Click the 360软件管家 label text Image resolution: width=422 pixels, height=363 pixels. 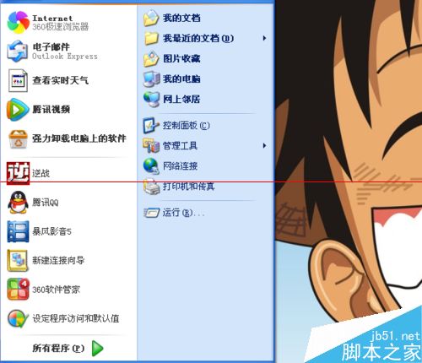click(57, 290)
